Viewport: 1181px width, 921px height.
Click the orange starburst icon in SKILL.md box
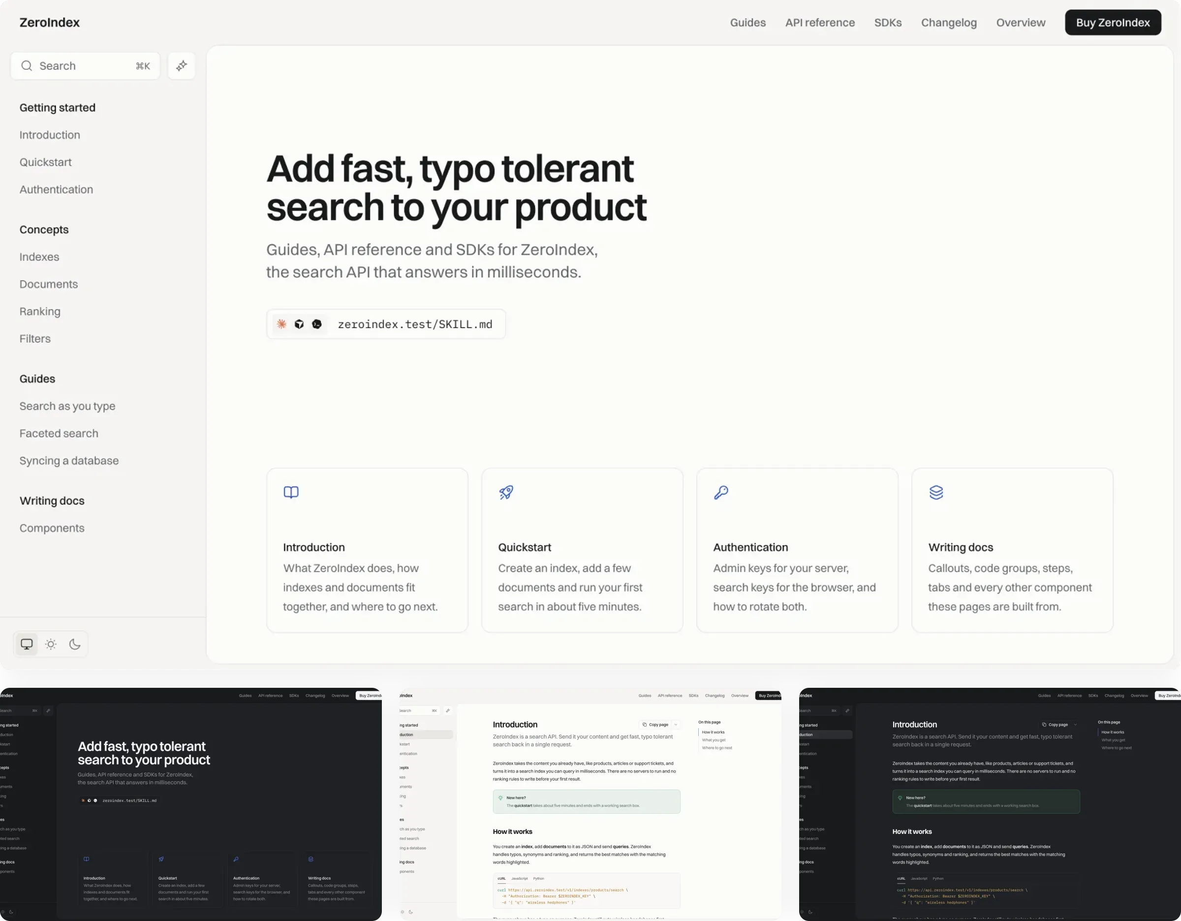(282, 324)
